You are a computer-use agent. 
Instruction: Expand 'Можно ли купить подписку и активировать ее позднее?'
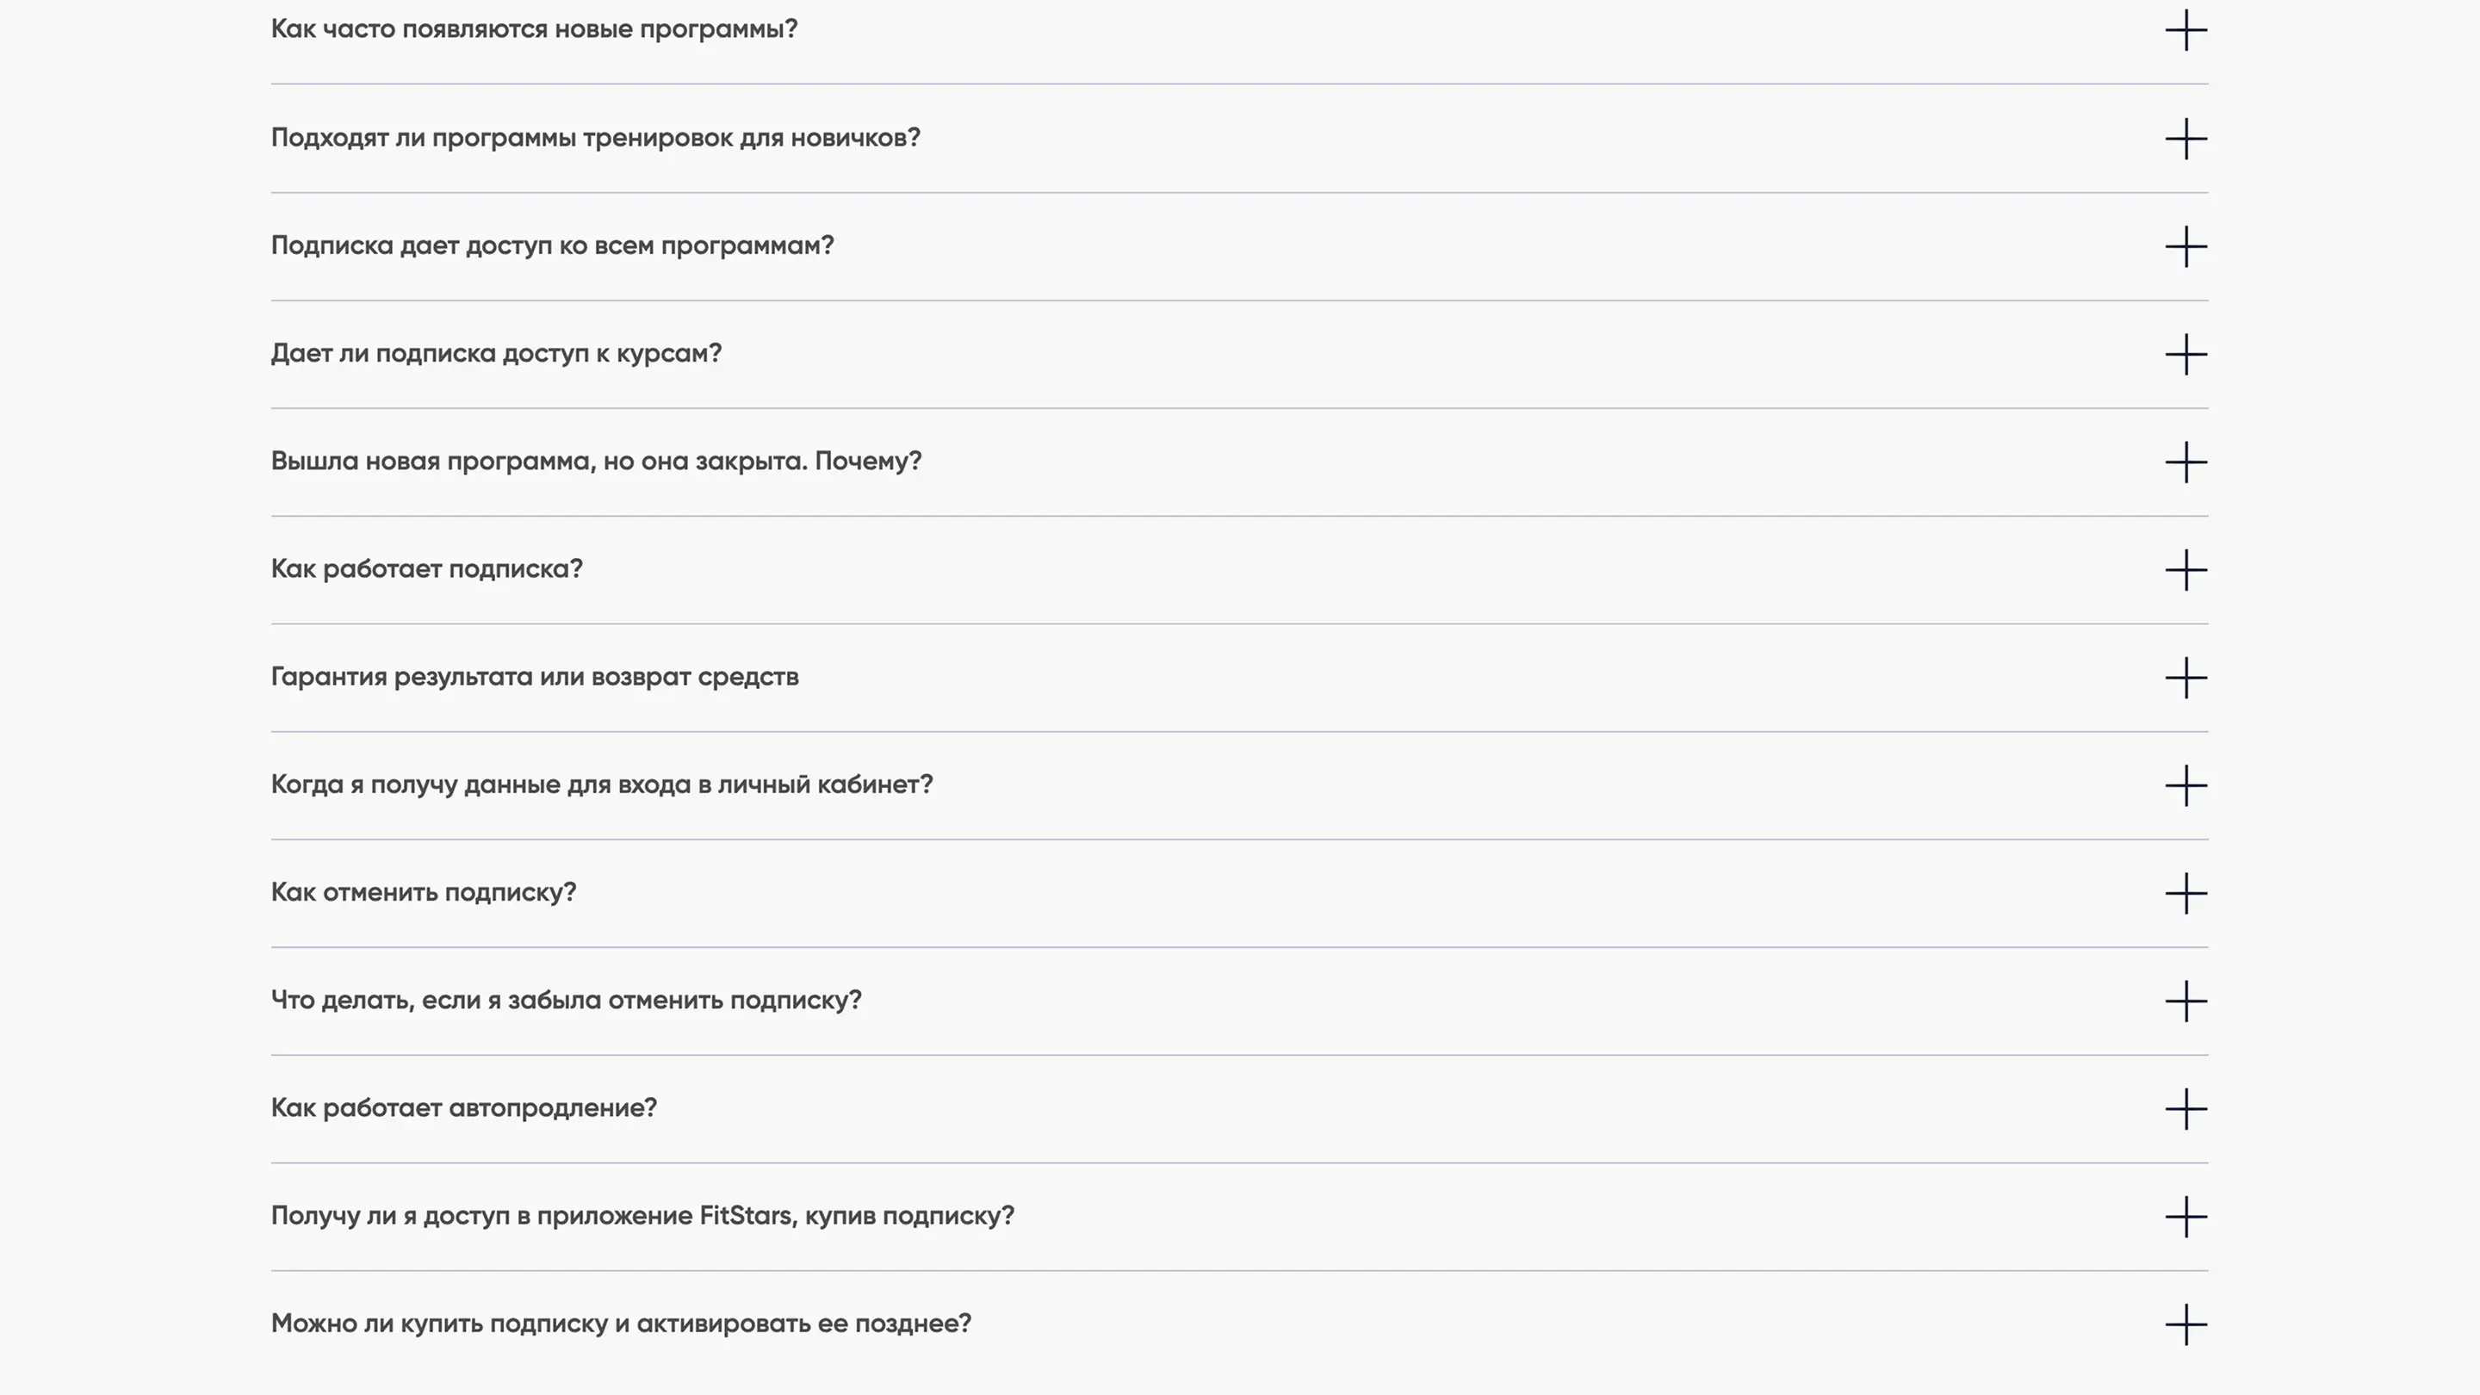click(2185, 1324)
